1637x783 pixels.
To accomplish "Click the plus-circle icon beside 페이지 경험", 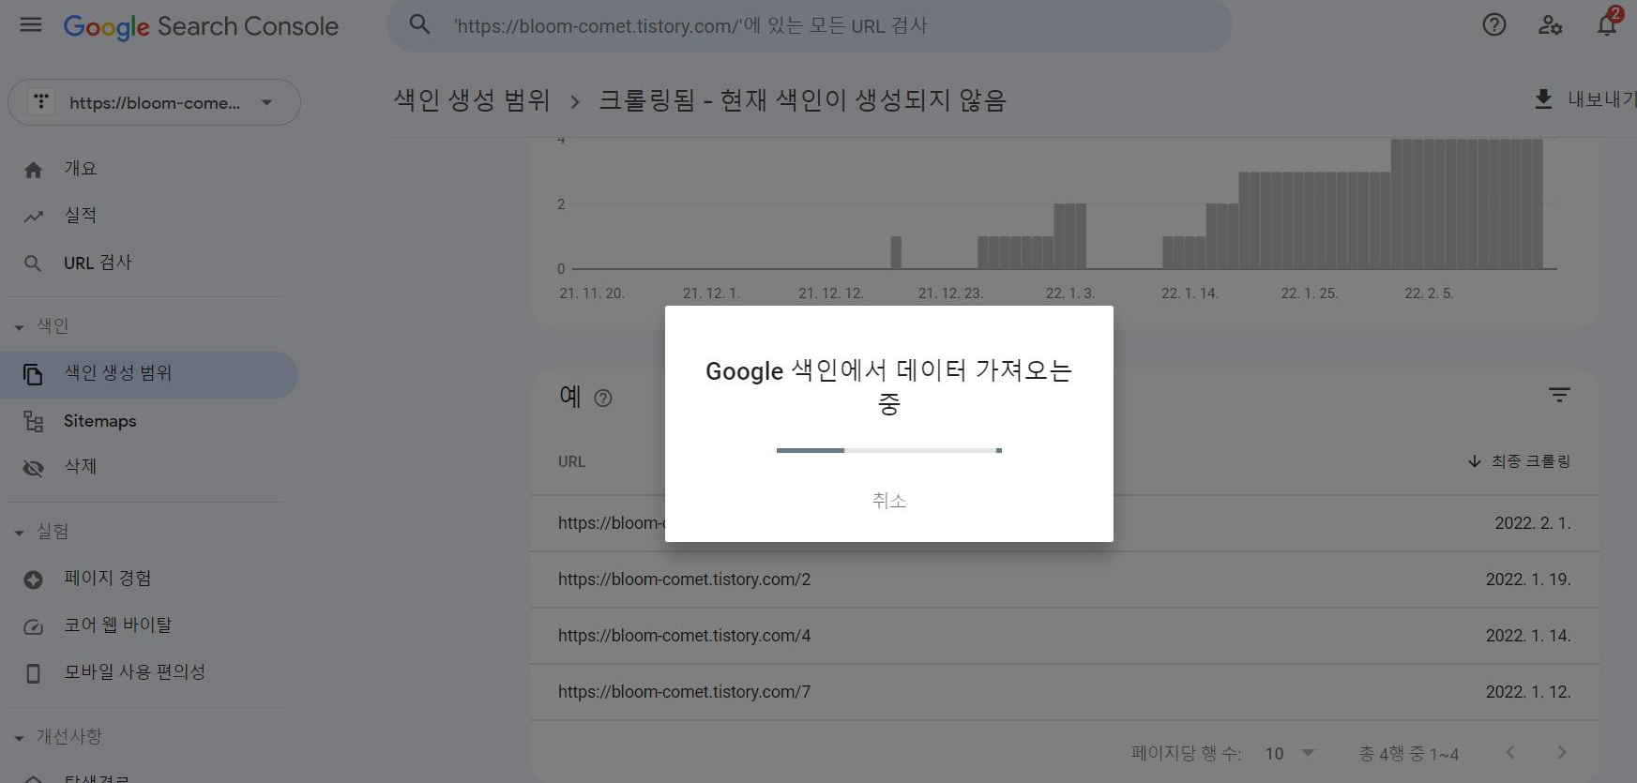I will [33, 580].
